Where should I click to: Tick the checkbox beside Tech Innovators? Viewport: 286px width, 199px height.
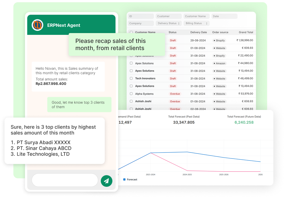click(131, 78)
